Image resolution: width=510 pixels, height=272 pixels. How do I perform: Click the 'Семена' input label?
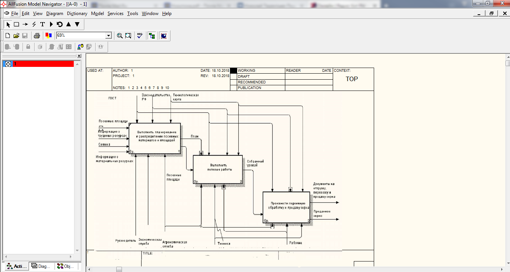point(104,144)
